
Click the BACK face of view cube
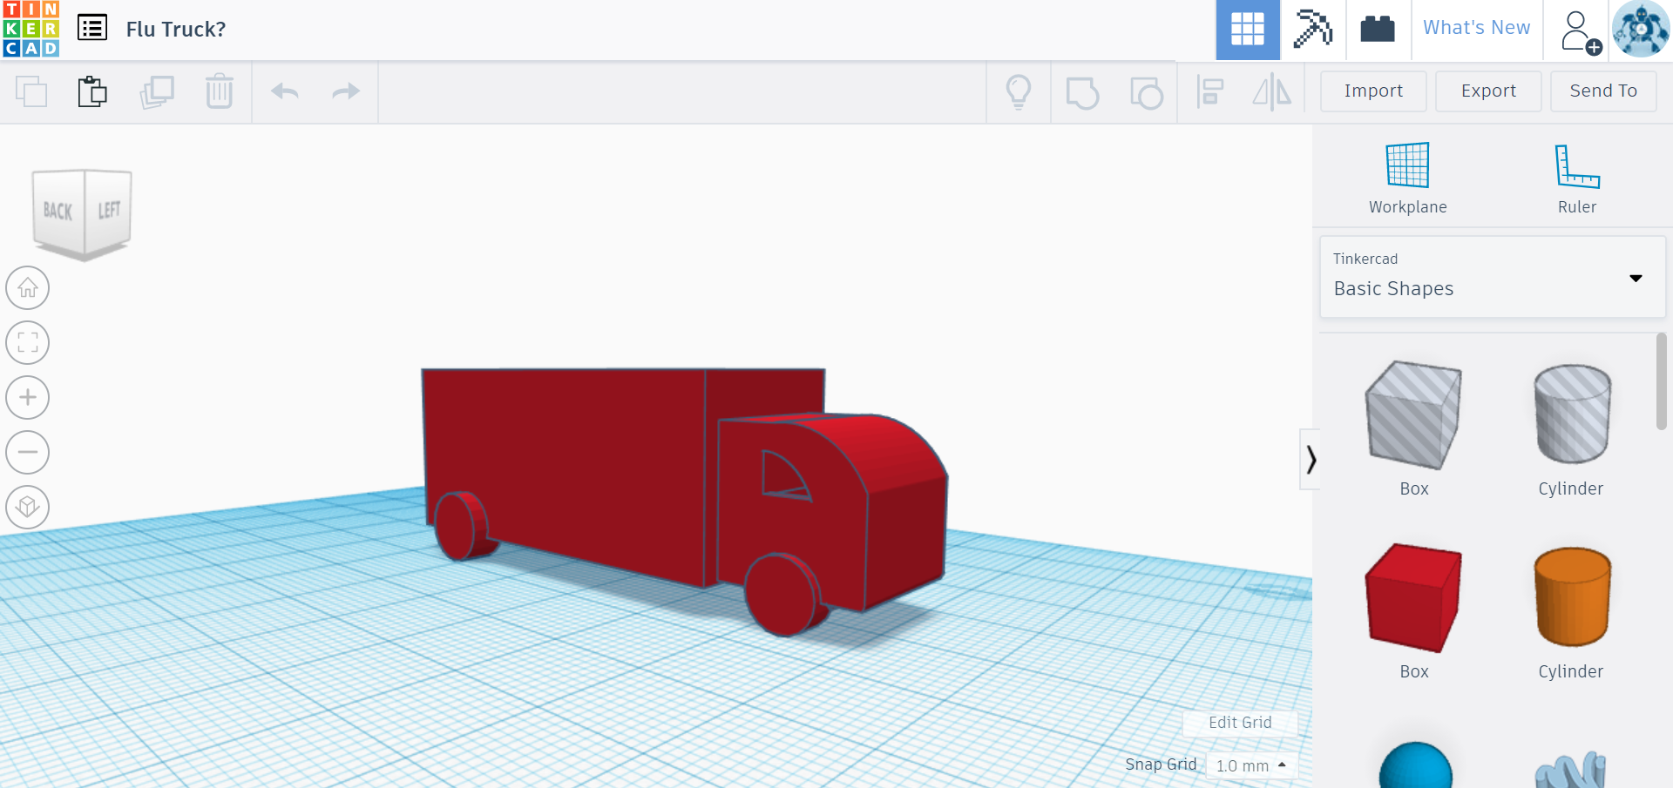click(58, 211)
